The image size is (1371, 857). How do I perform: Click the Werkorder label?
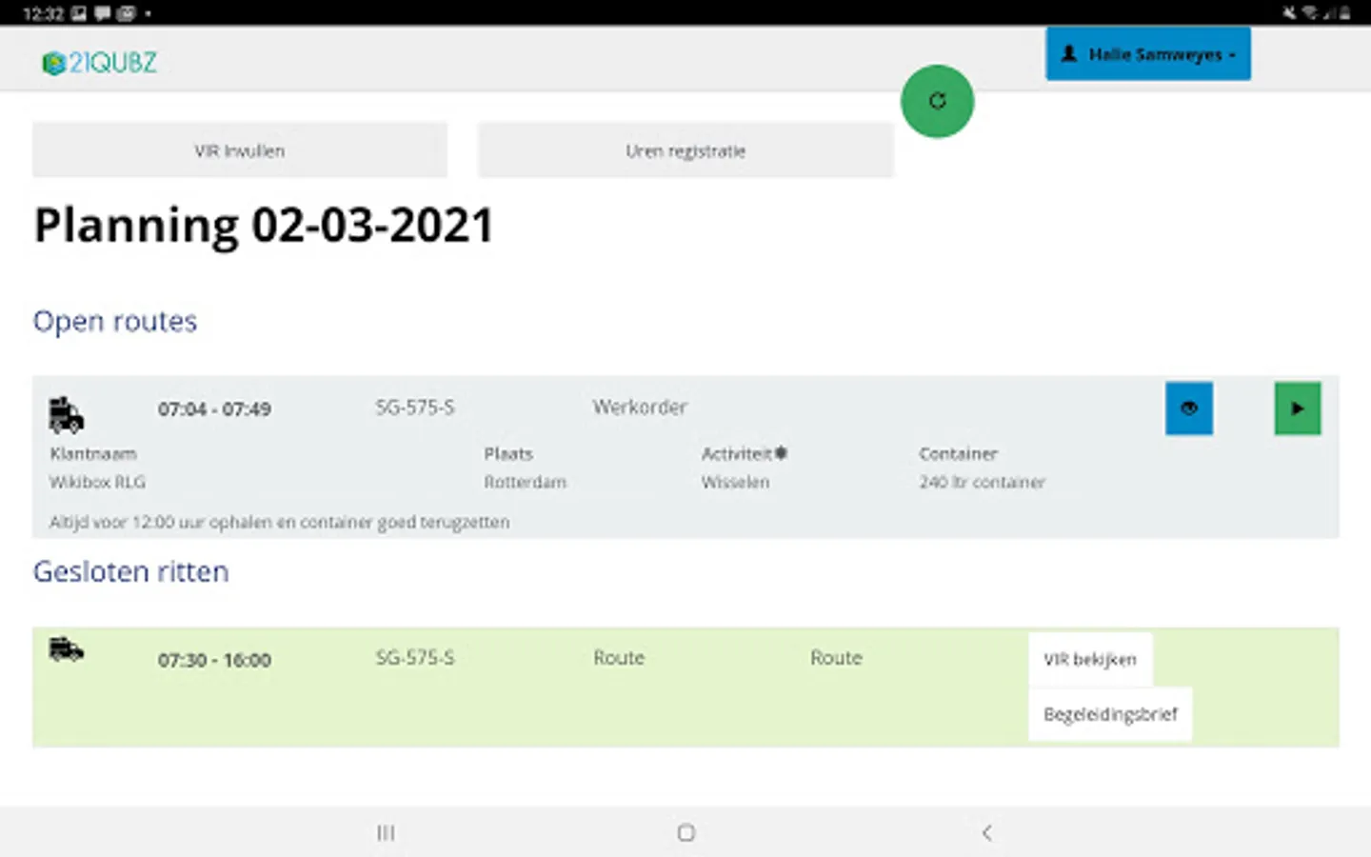point(640,408)
